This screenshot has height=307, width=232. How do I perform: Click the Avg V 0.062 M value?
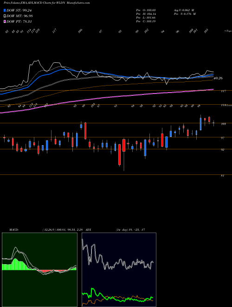(185, 10)
